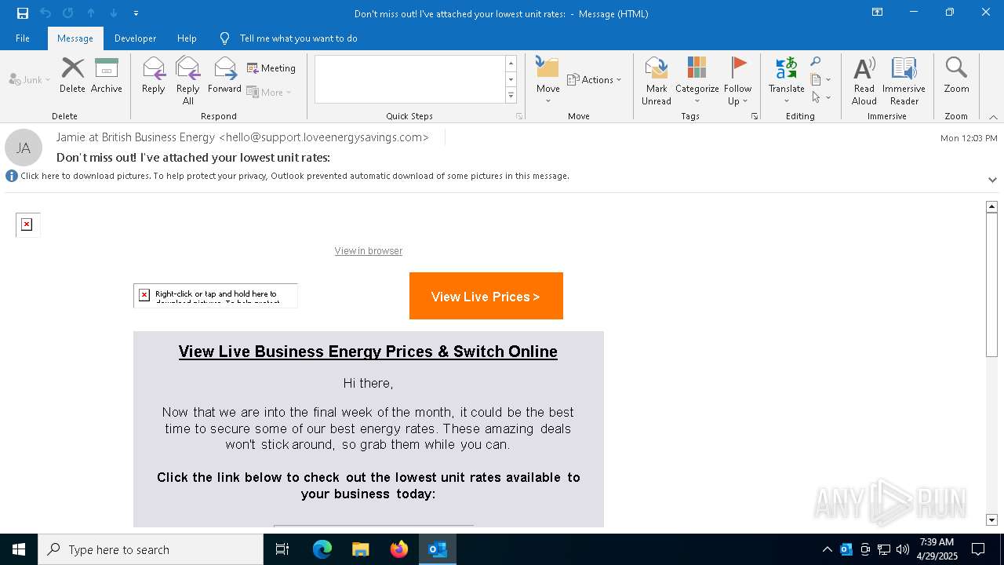The height and width of the screenshot is (565, 1004).
Task: Open File Explorer from the taskbar
Action: coord(361,549)
